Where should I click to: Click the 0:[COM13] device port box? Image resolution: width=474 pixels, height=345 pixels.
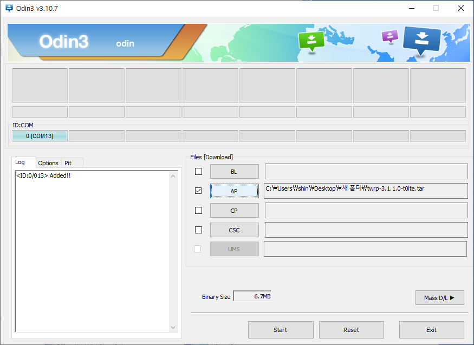tap(40, 136)
